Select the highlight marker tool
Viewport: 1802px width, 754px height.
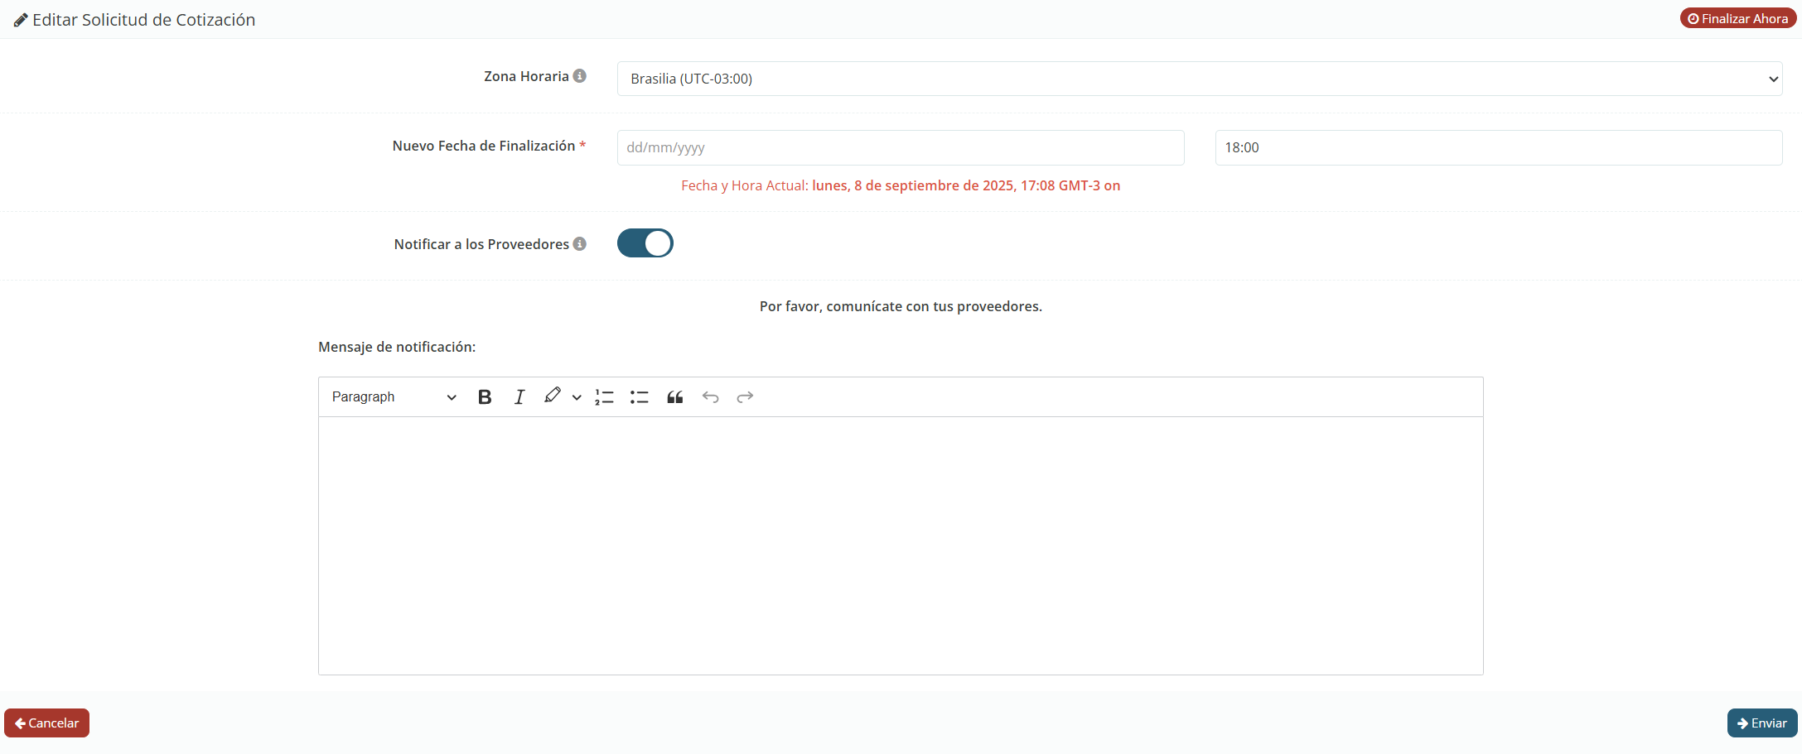tap(552, 396)
